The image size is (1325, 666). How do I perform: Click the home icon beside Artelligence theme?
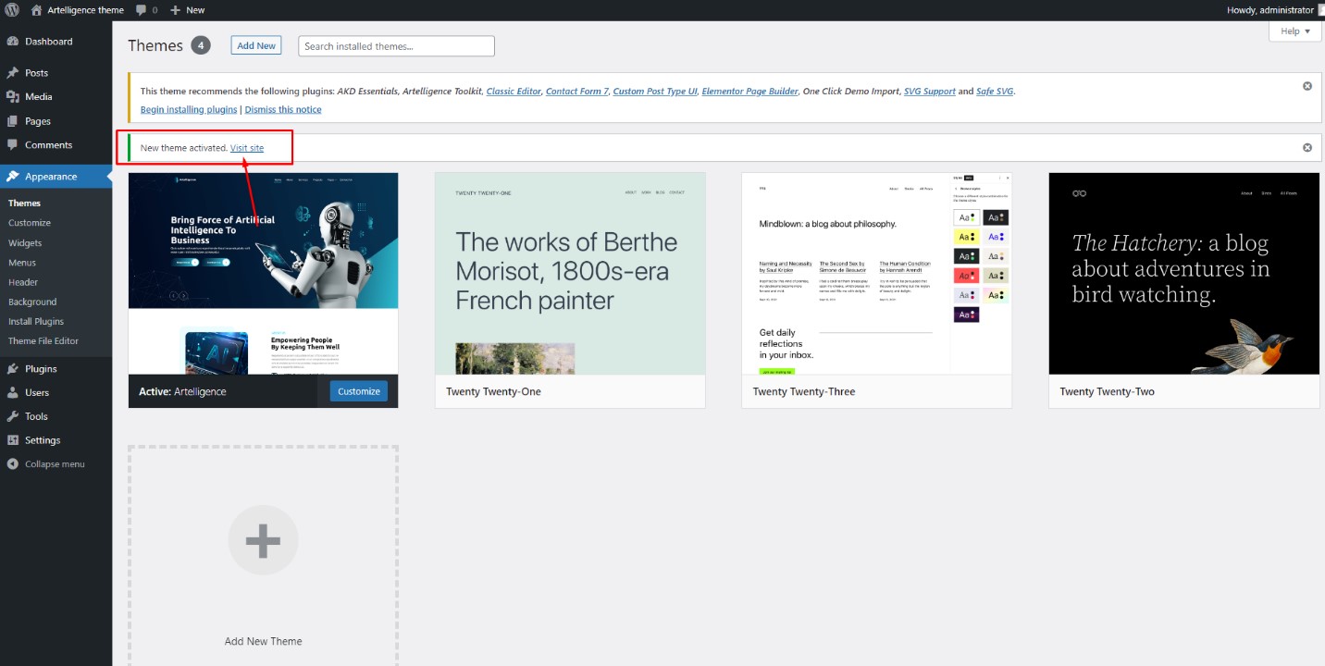(36, 10)
